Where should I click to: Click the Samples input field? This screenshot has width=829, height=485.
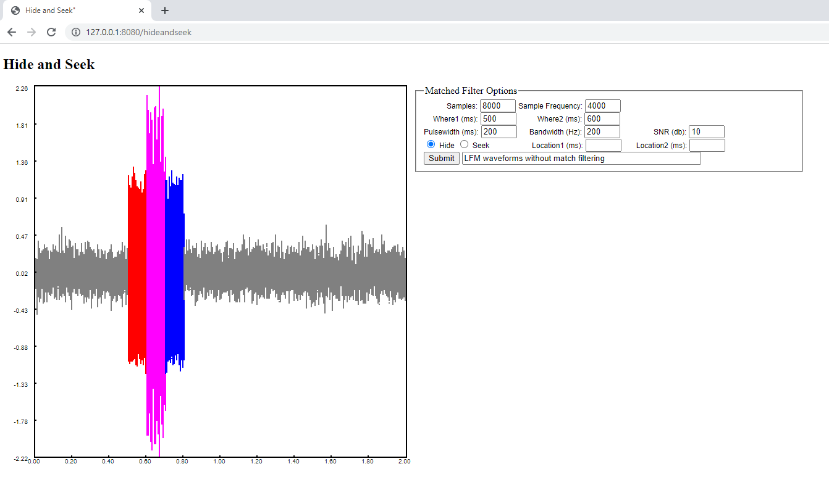click(497, 105)
